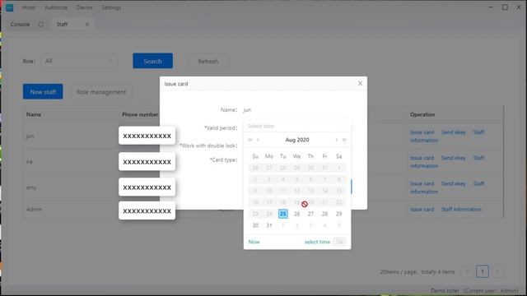Go to next year in calendar

344,140
